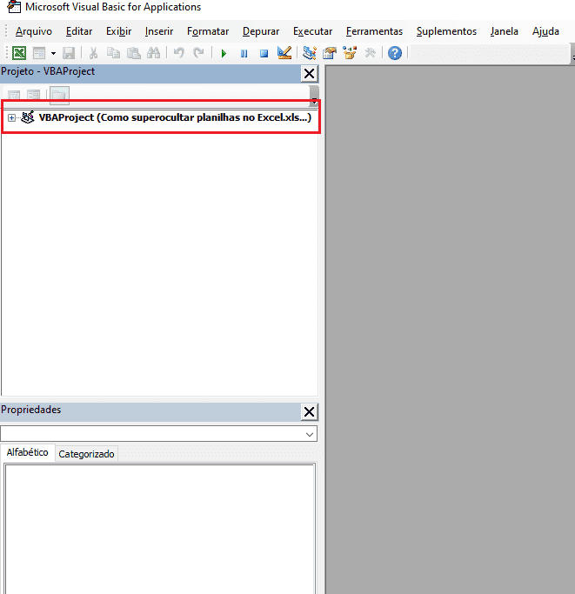This screenshot has height=594, width=575.
Task: Click the Copy icon in toolbar
Action: [x=113, y=53]
